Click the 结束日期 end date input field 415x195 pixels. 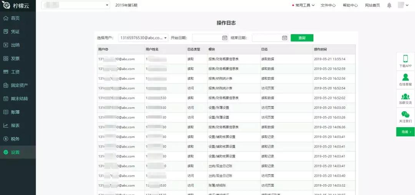coord(270,38)
